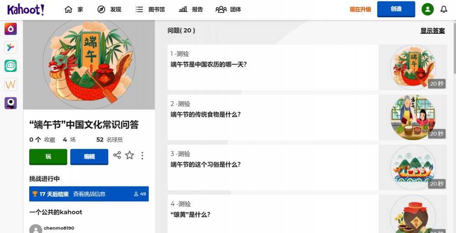Open 图书馆 in the top navigation

[x=150, y=10]
